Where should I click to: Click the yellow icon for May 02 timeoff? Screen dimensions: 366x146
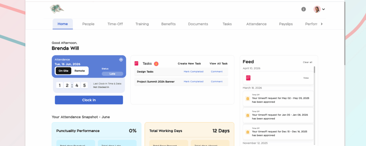(x=248, y=99)
